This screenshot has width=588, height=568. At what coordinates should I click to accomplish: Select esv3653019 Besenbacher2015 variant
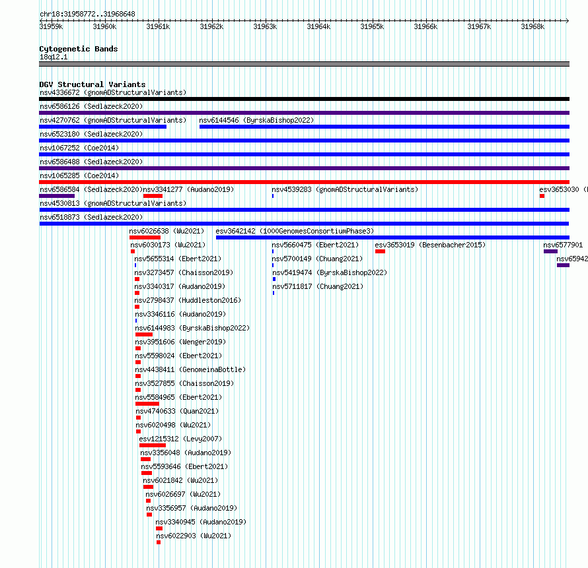(x=430, y=245)
